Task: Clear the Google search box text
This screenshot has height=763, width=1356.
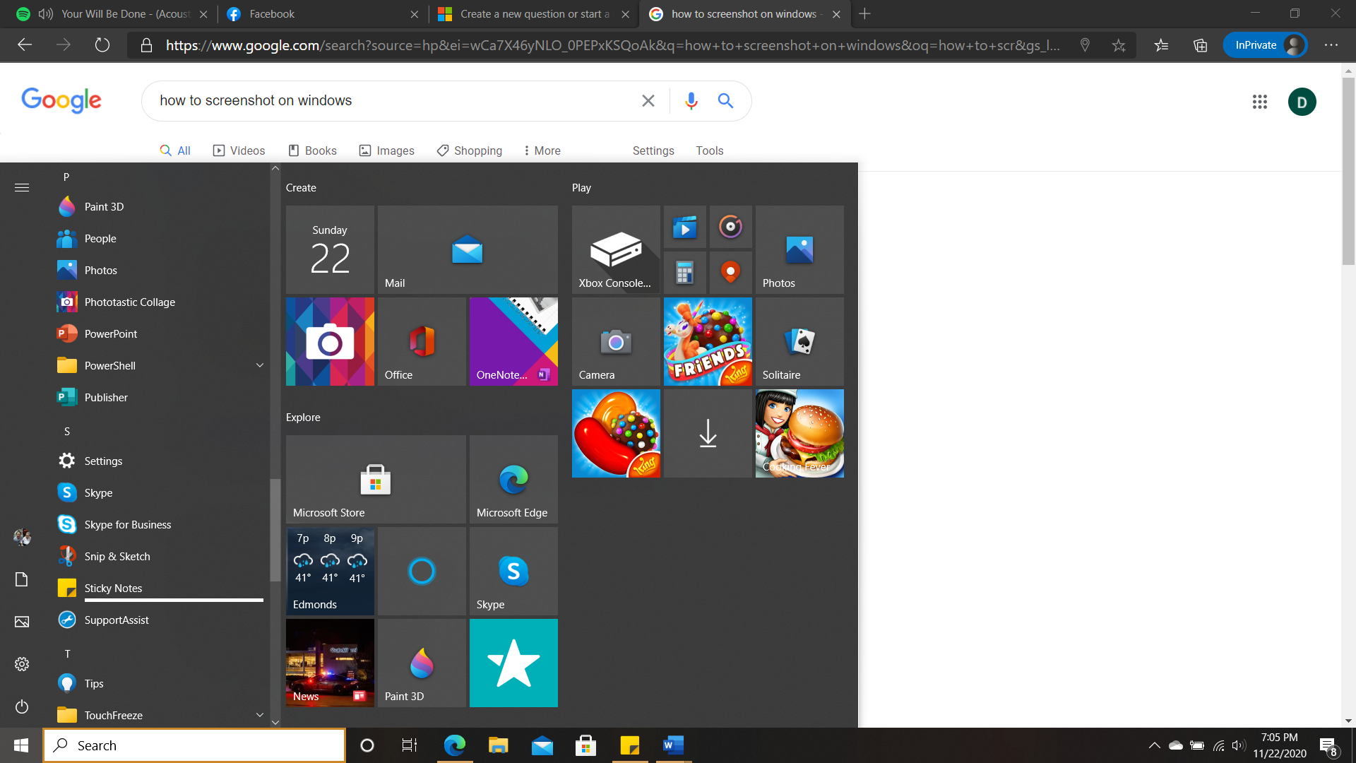Action: click(648, 101)
